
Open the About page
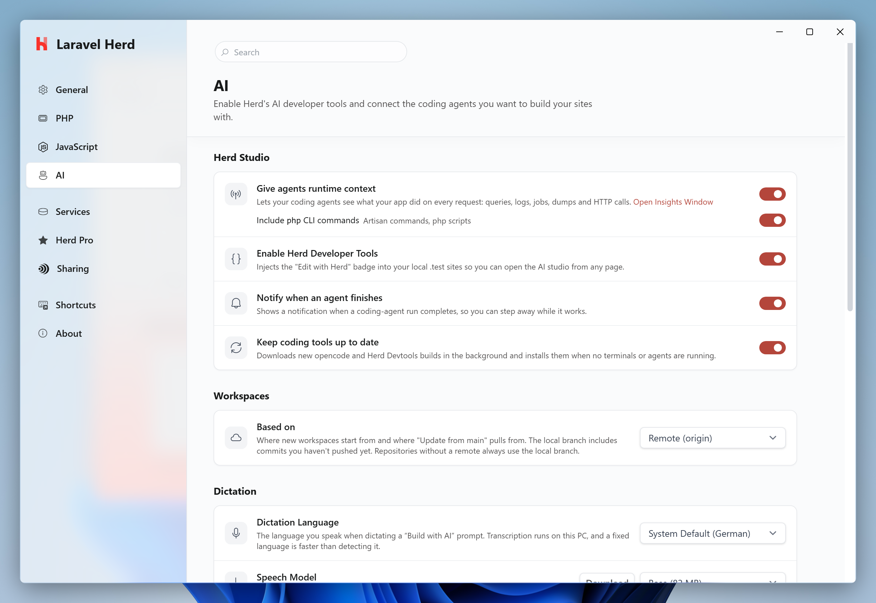[x=103, y=333]
